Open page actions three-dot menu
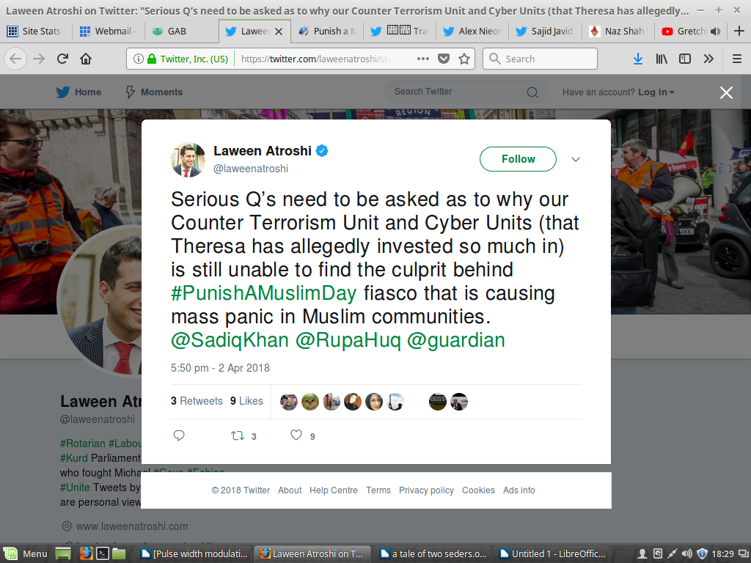This screenshot has width=751, height=563. (x=423, y=59)
